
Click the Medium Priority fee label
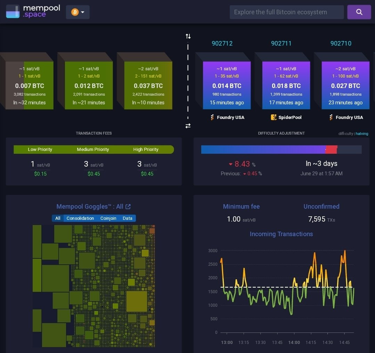point(93,149)
